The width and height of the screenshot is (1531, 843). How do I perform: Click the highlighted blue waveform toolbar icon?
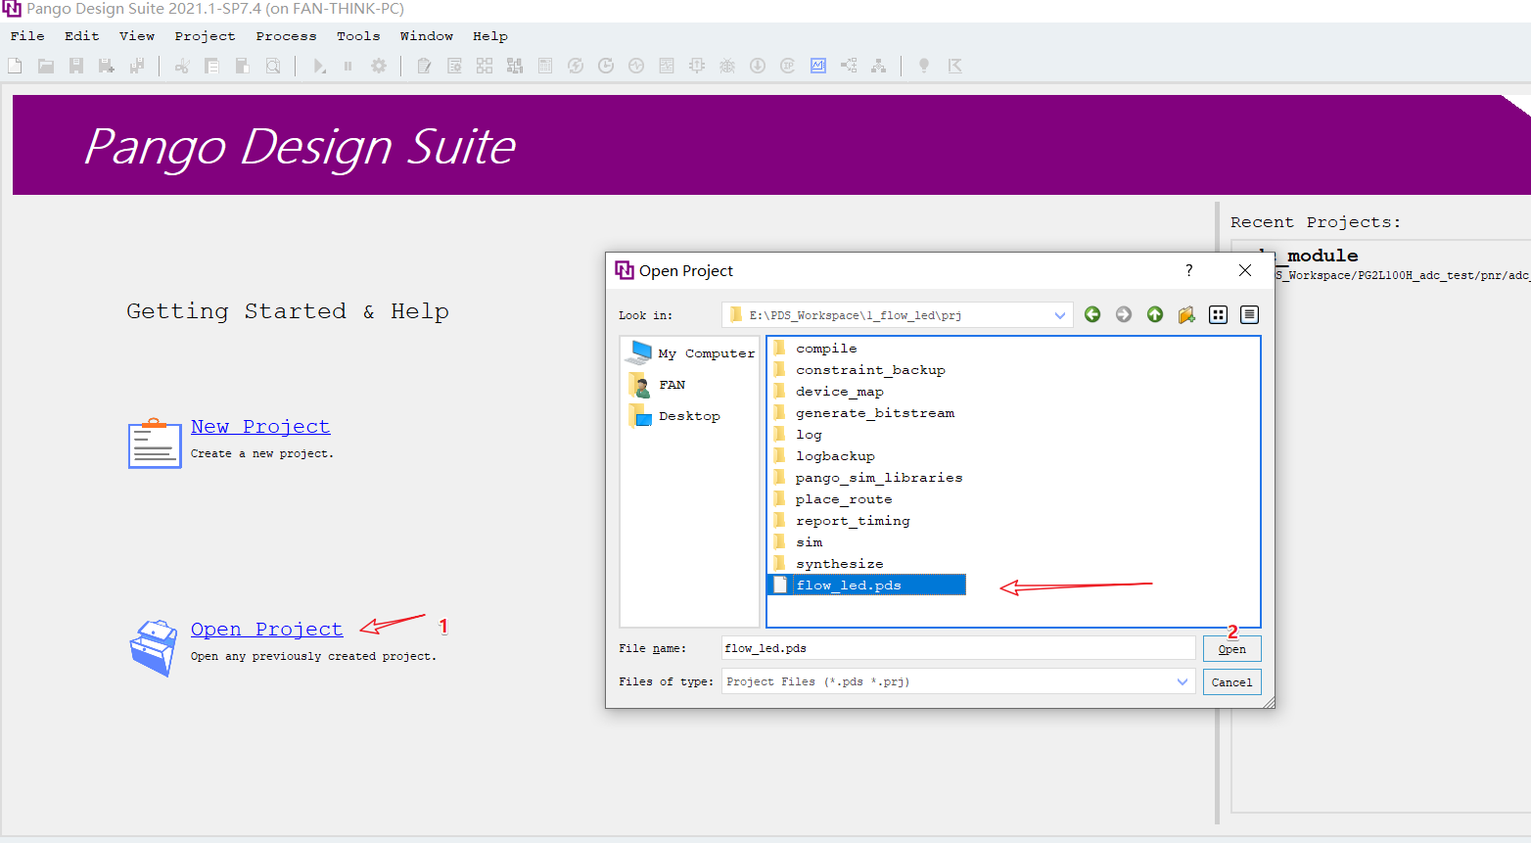pos(818,66)
